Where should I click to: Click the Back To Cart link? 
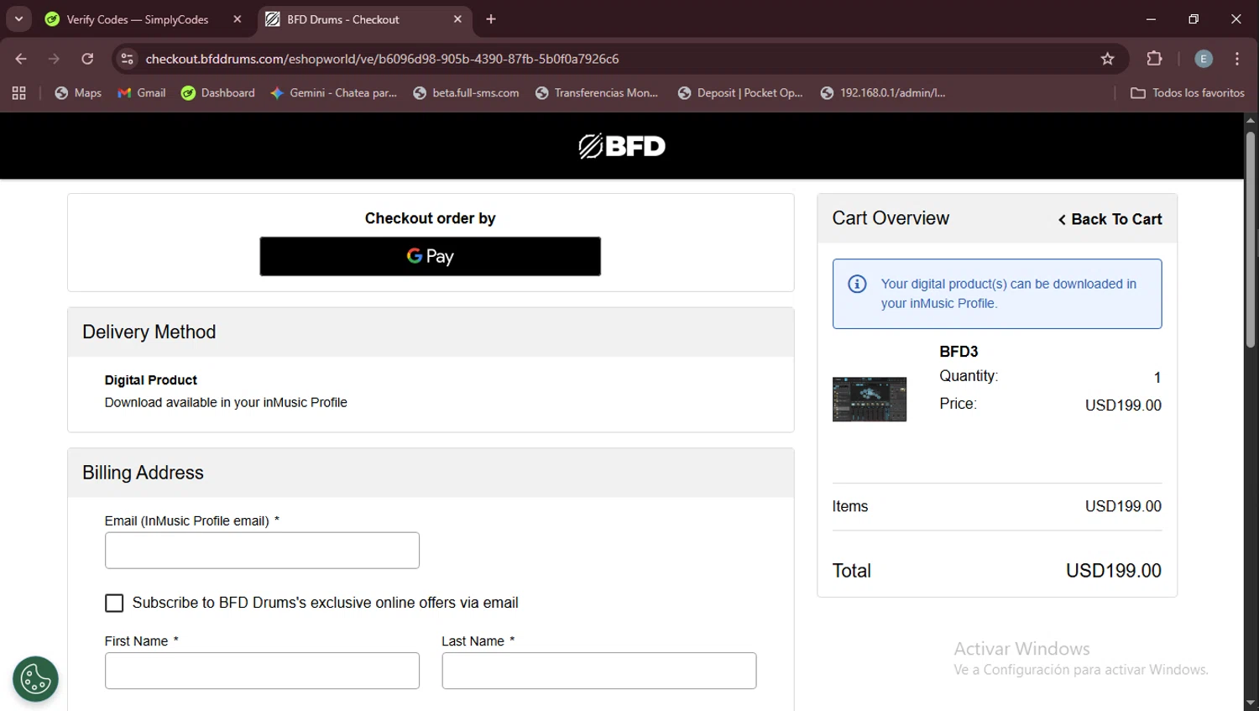click(1110, 219)
